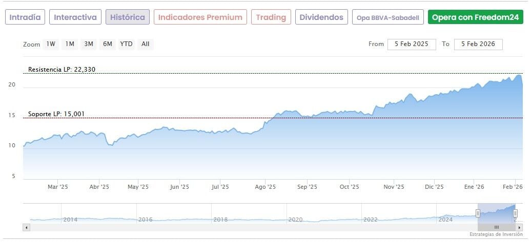Click the From date field
Image resolution: width=531 pixels, height=242 pixels.
point(412,44)
